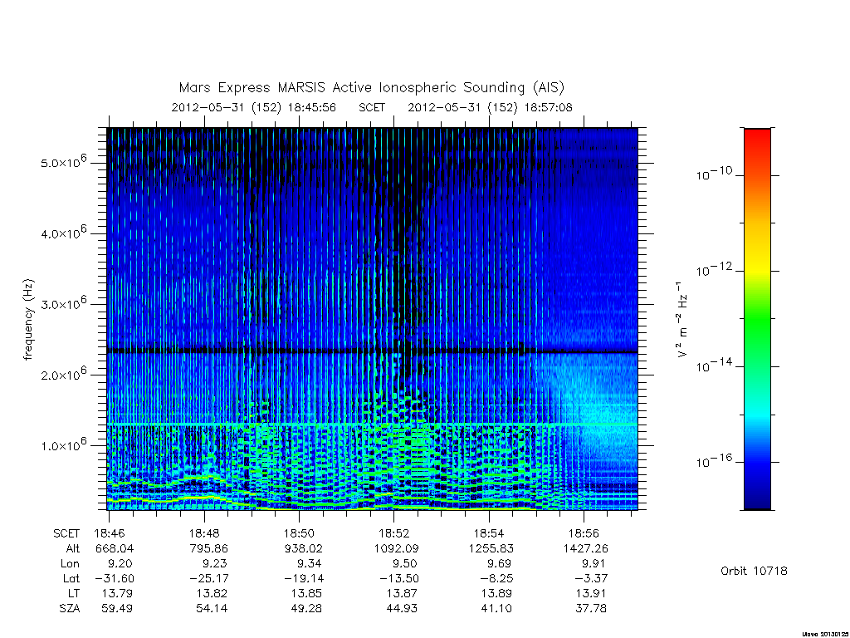Click the latitude value '-31.60'
This screenshot has width=850, height=638.
click(115, 578)
